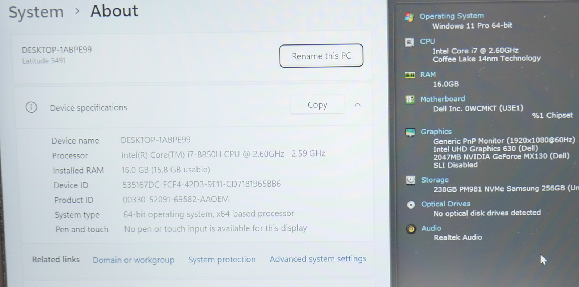Click 'Latitude 5491' model text
Screen dimensions: 579x287
[x=44, y=61]
